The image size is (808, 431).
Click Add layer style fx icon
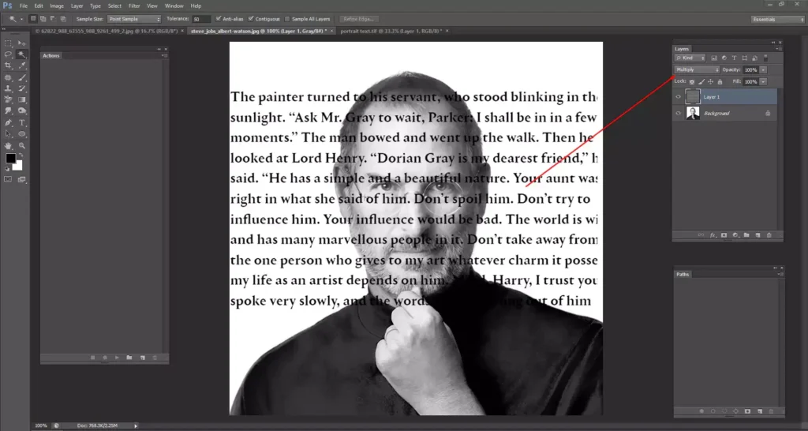pos(713,235)
